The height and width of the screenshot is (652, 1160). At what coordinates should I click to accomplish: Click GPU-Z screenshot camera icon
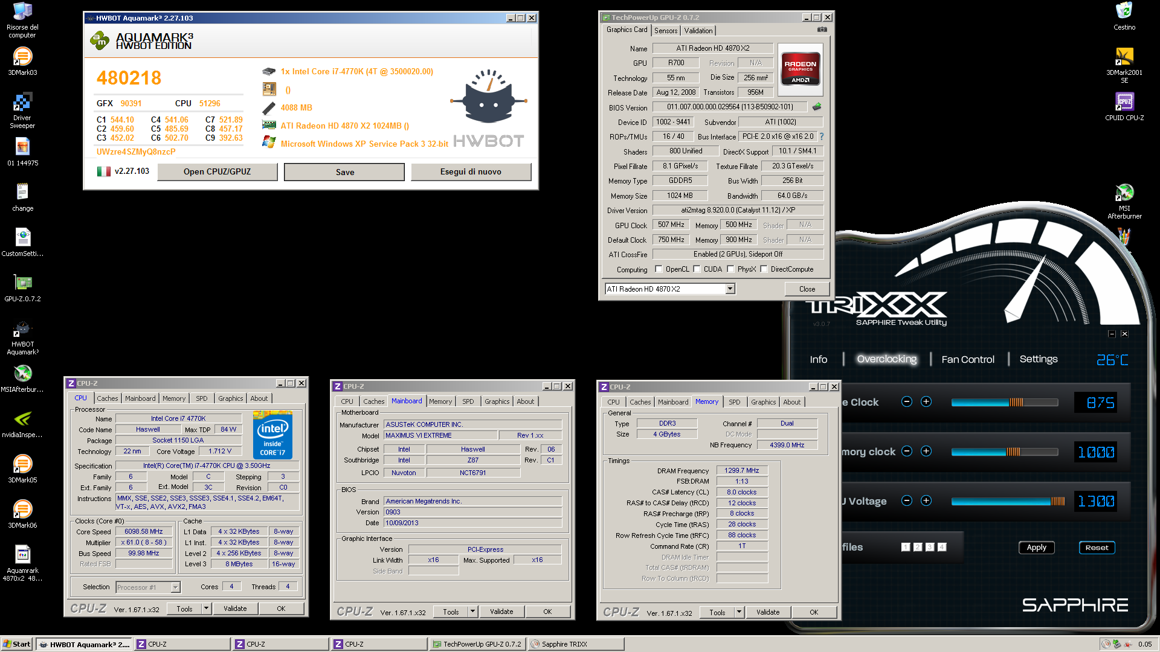click(822, 30)
